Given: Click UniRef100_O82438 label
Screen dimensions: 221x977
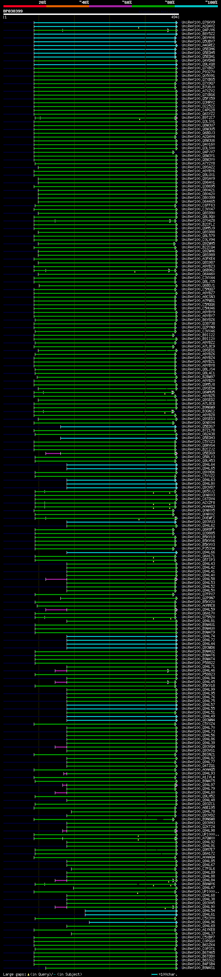Looking at the screenshot, I should [198, 434].
